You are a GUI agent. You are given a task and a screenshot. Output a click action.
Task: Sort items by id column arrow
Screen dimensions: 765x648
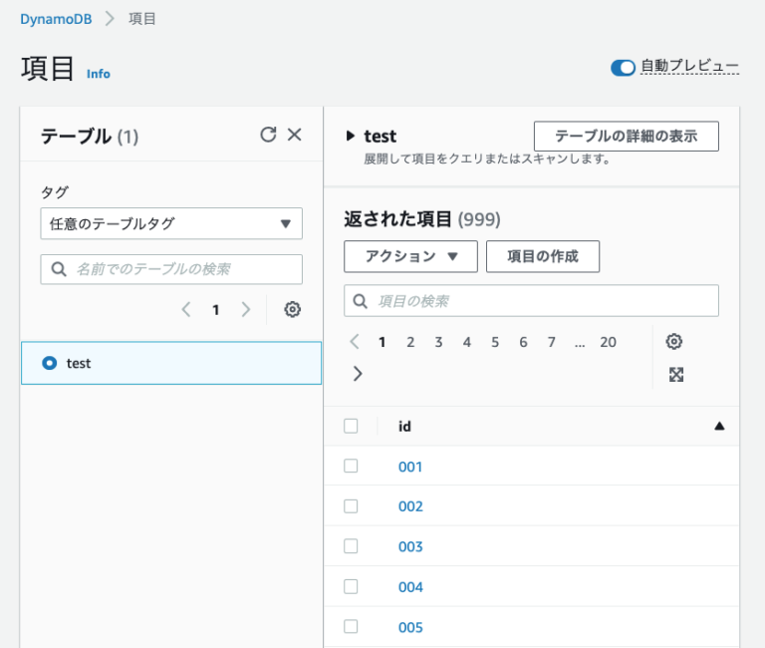pos(719,426)
